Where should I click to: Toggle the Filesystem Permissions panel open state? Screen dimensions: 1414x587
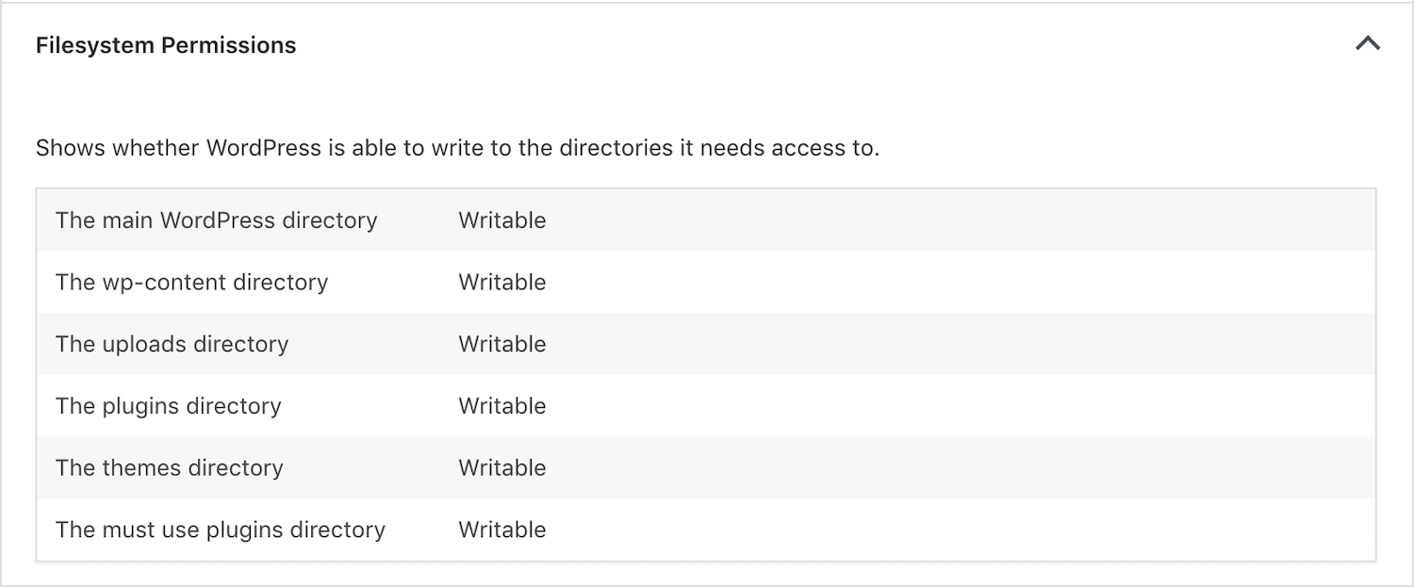pyautogui.click(x=1369, y=43)
